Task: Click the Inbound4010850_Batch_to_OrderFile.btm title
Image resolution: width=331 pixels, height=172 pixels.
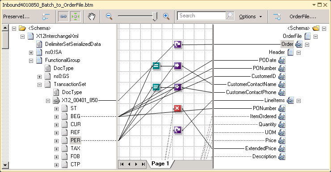Action: click(x=48, y=5)
